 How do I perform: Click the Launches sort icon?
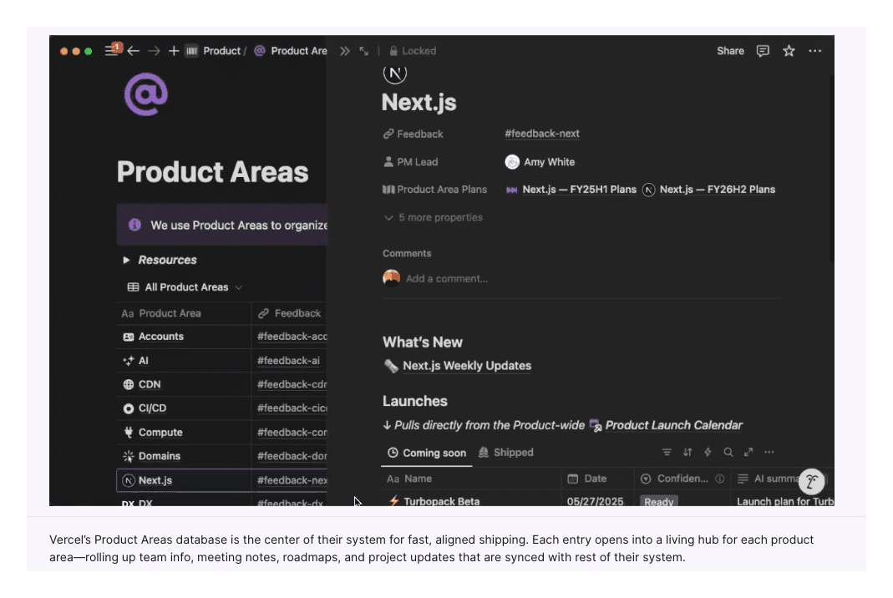[688, 452]
